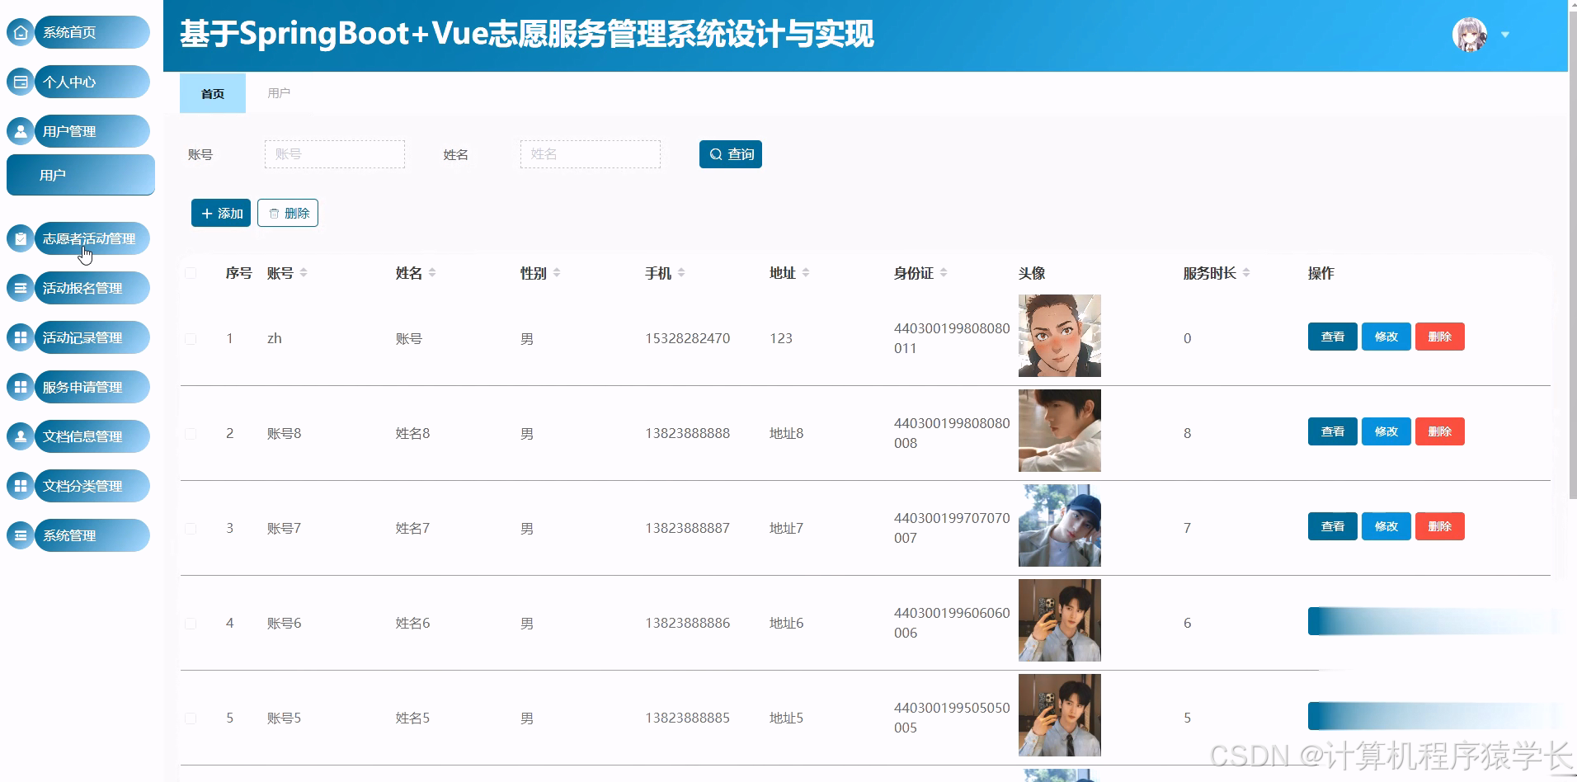Select the 用户 submenu item
Screen dimensions: 1577x782
(x=81, y=175)
